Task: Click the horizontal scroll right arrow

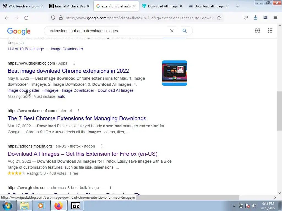Action: point(275,198)
